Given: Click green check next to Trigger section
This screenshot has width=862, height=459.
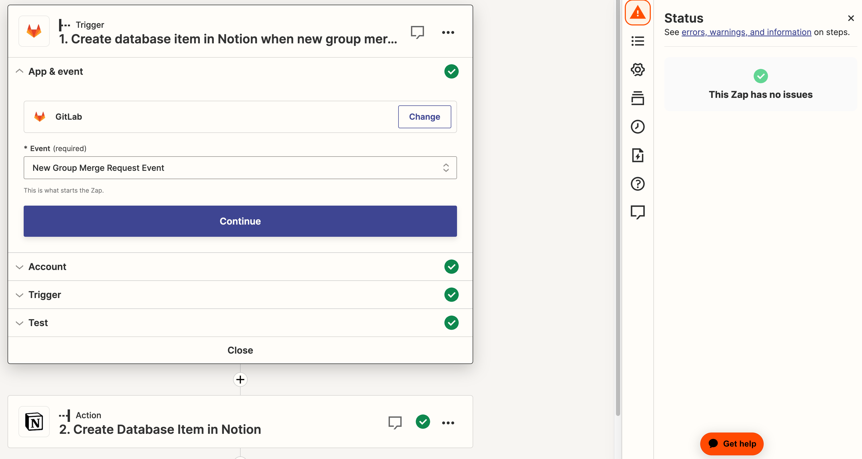Looking at the screenshot, I should tap(451, 295).
